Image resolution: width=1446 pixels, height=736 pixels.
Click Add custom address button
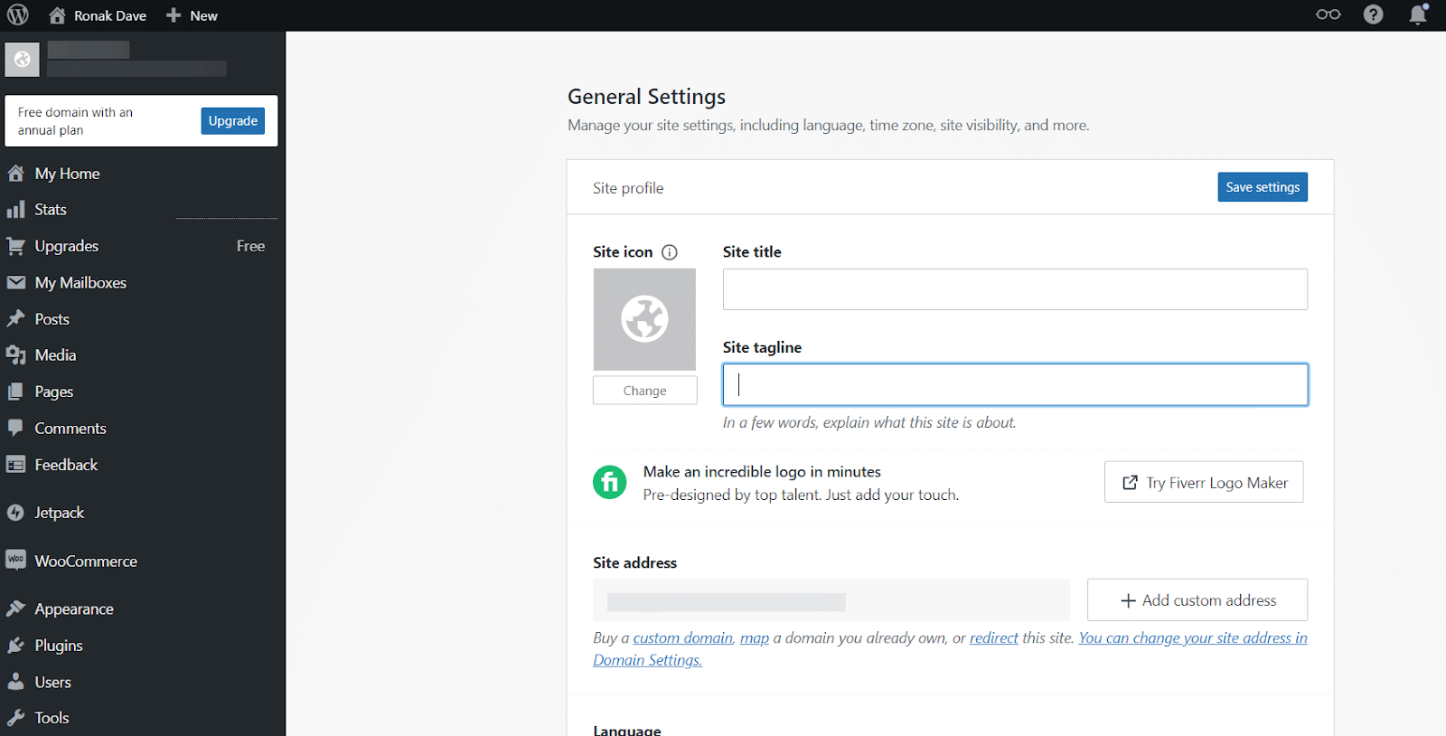[x=1197, y=600]
